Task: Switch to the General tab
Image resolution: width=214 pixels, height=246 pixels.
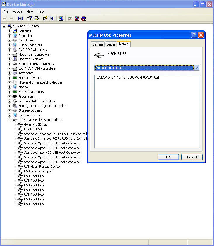Action: point(98,44)
